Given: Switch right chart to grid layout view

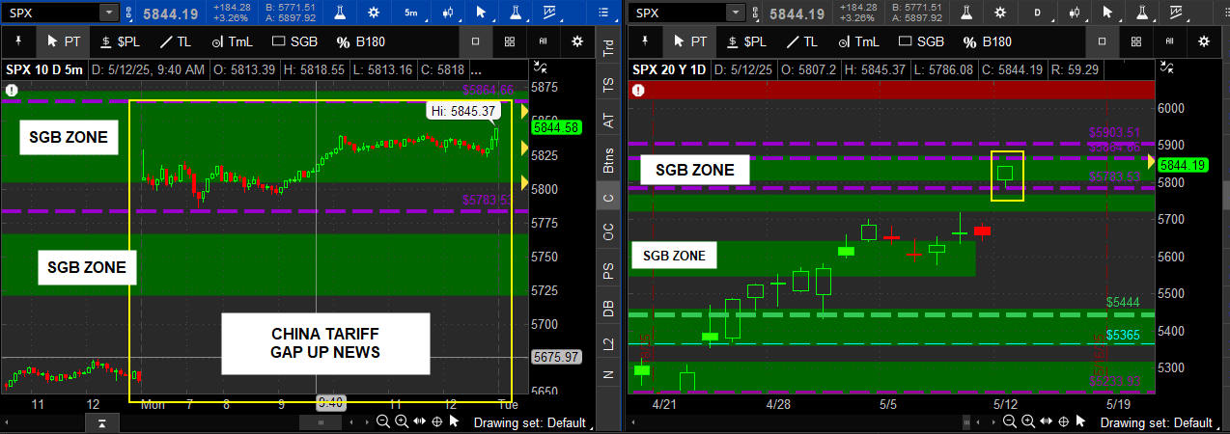Looking at the screenshot, I should point(1134,41).
